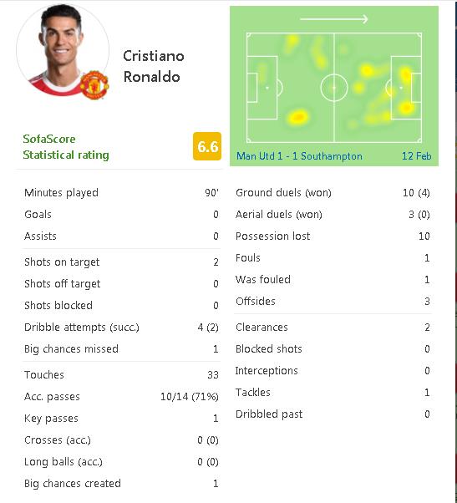Click the Minutes played stat row

coord(121,193)
